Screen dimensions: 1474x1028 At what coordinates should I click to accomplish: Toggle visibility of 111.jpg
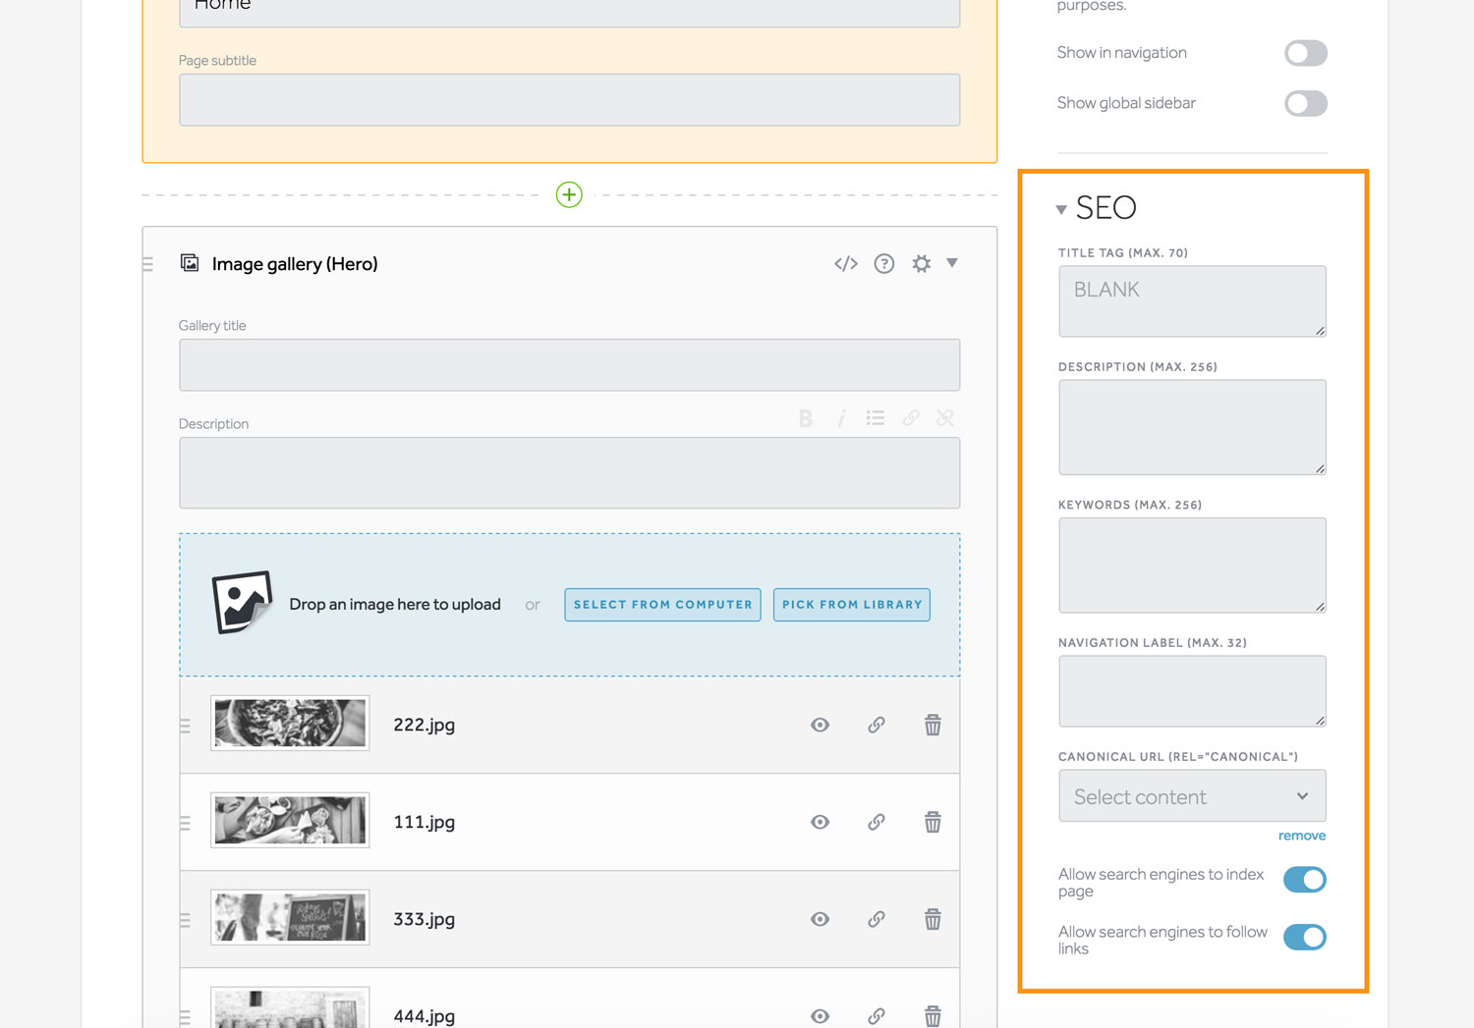[x=820, y=822]
